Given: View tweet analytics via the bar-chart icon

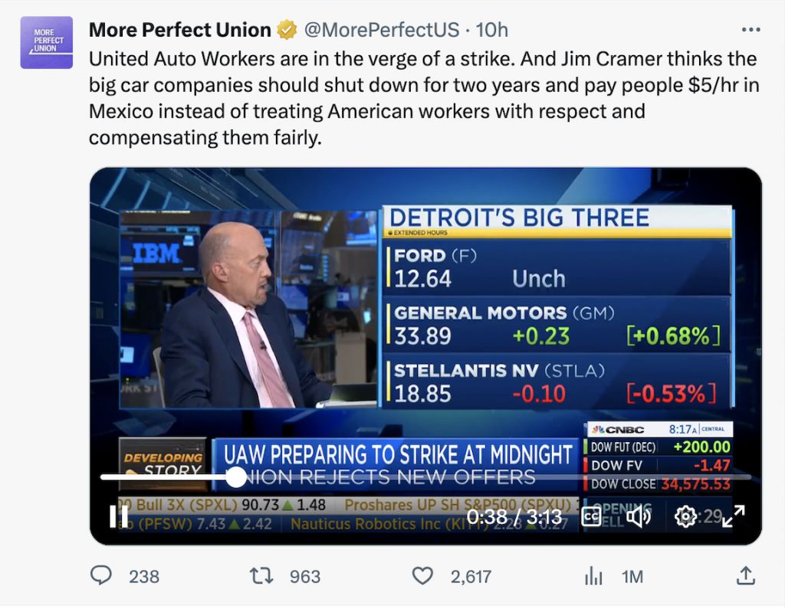Looking at the screenshot, I should click(x=594, y=576).
